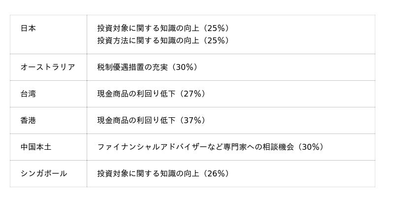Image resolution: width=394 pixels, height=202 pixels.
Task: Click the 27% value for Taiwan
Action: point(193,94)
